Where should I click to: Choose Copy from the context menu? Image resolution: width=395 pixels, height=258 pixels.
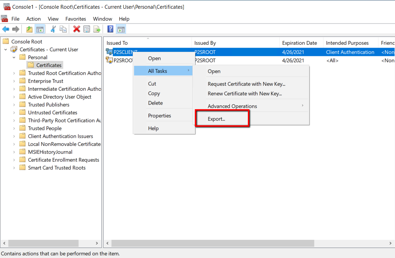click(x=164, y=93)
